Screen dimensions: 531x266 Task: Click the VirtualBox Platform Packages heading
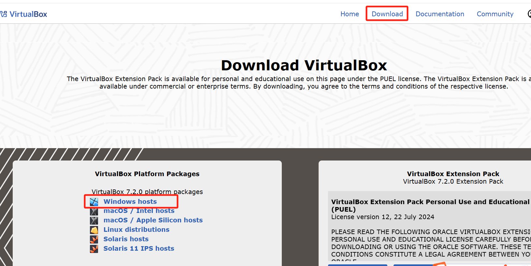[147, 174]
